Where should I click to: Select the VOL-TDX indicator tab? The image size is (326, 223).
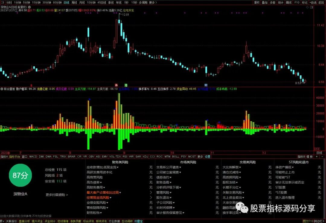(115, 156)
